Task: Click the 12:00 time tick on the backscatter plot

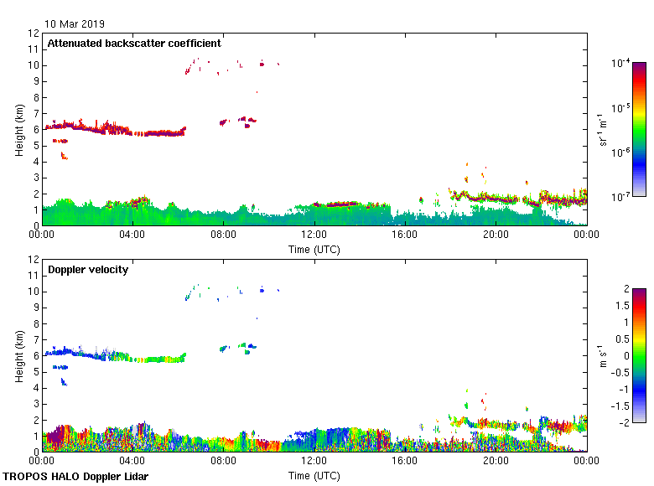Action: pyautogui.click(x=314, y=235)
